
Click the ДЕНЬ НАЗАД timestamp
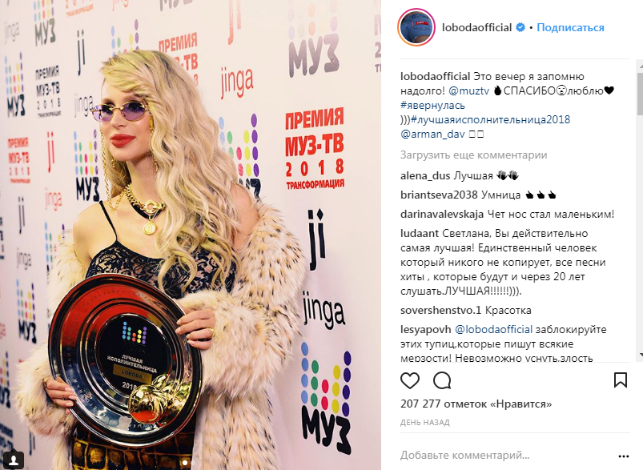click(425, 422)
